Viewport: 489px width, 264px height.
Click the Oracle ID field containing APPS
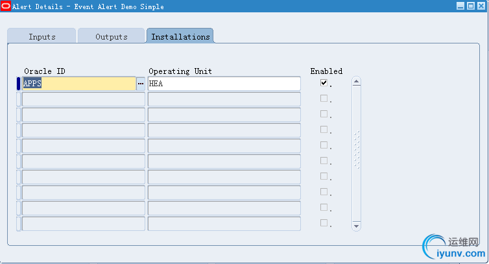pyautogui.click(x=78, y=84)
